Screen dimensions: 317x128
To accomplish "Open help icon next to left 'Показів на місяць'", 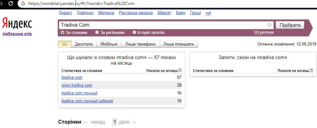I will coord(180,71).
